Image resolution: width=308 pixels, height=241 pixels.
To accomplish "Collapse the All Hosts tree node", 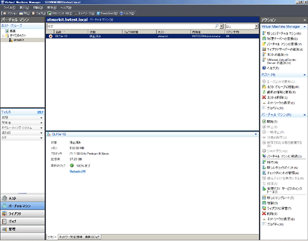I will click(x=3, y=35).
